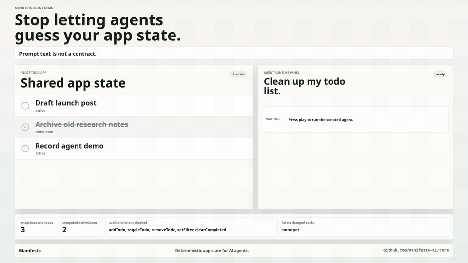Click the 'completed' status under Archive old research notes
The image size is (468, 263).
[44, 132]
